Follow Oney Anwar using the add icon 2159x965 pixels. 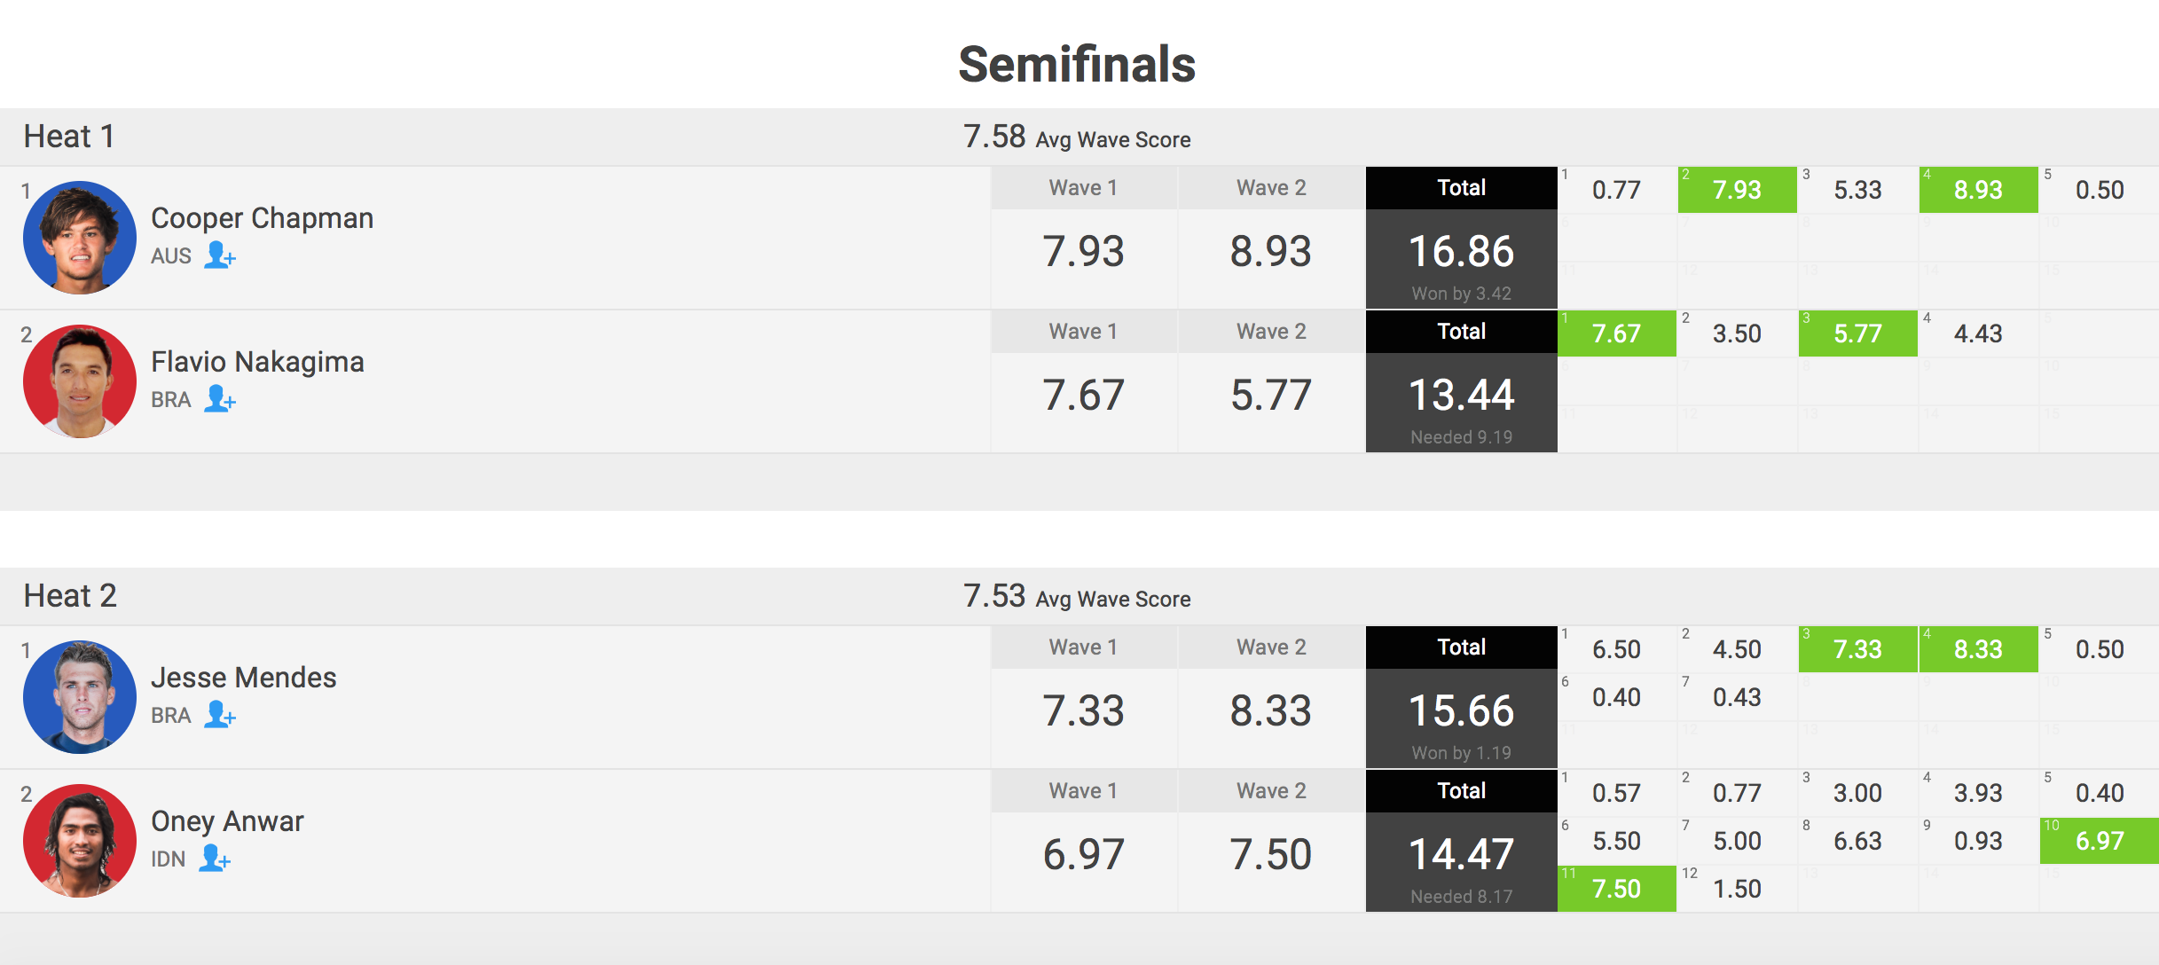pyautogui.click(x=214, y=859)
